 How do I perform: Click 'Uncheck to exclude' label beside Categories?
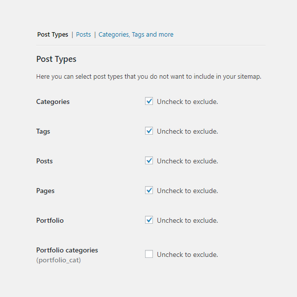[x=187, y=101]
